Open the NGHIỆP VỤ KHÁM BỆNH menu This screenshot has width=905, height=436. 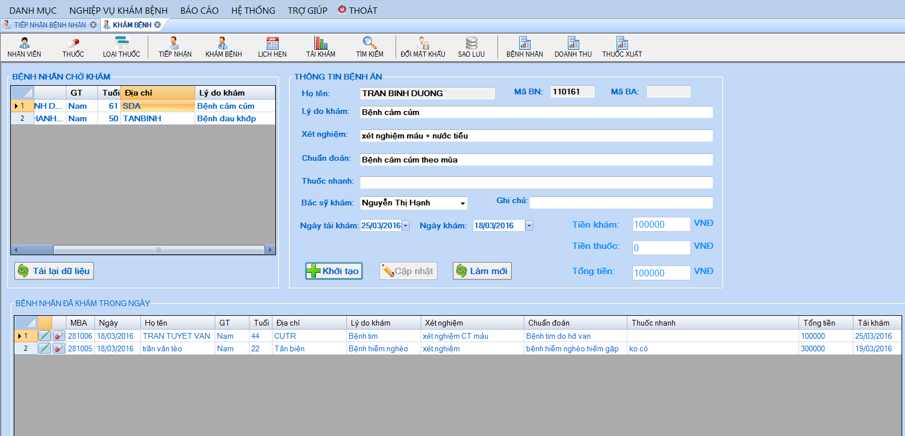[118, 10]
